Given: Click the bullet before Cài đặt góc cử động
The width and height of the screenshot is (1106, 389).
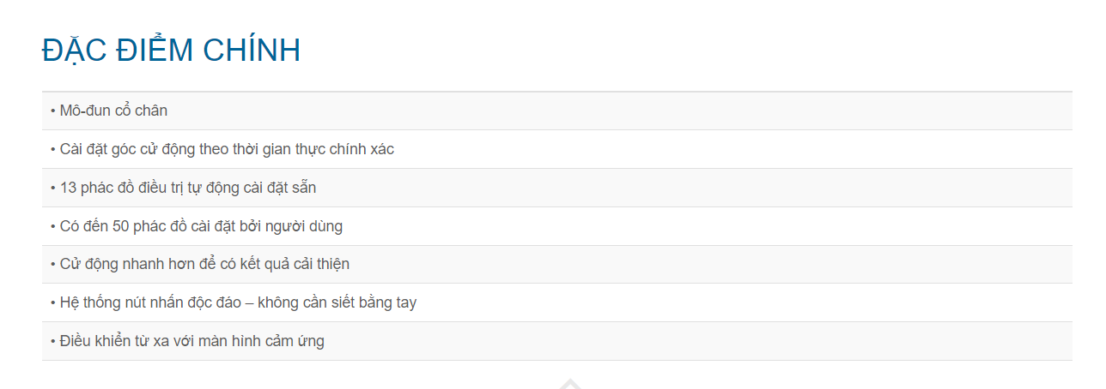Looking at the screenshot, I should click(x=53, y=150).
